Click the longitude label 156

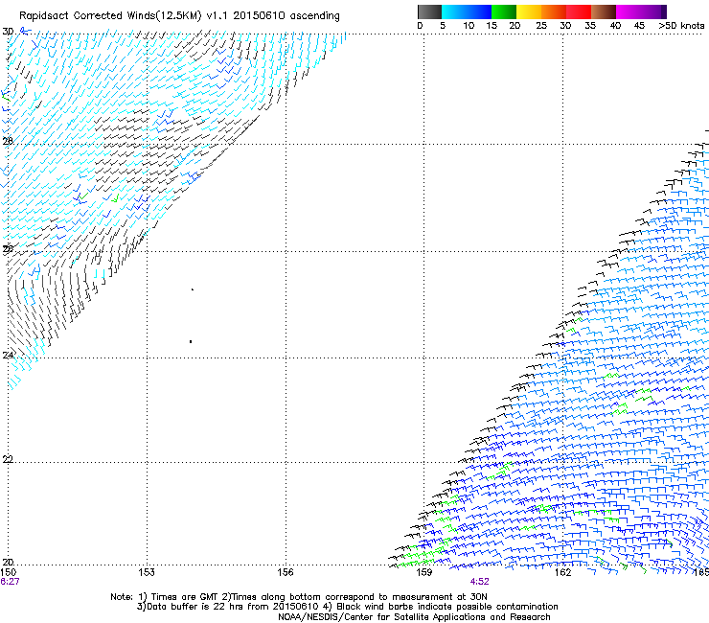(x=286, y=572)
